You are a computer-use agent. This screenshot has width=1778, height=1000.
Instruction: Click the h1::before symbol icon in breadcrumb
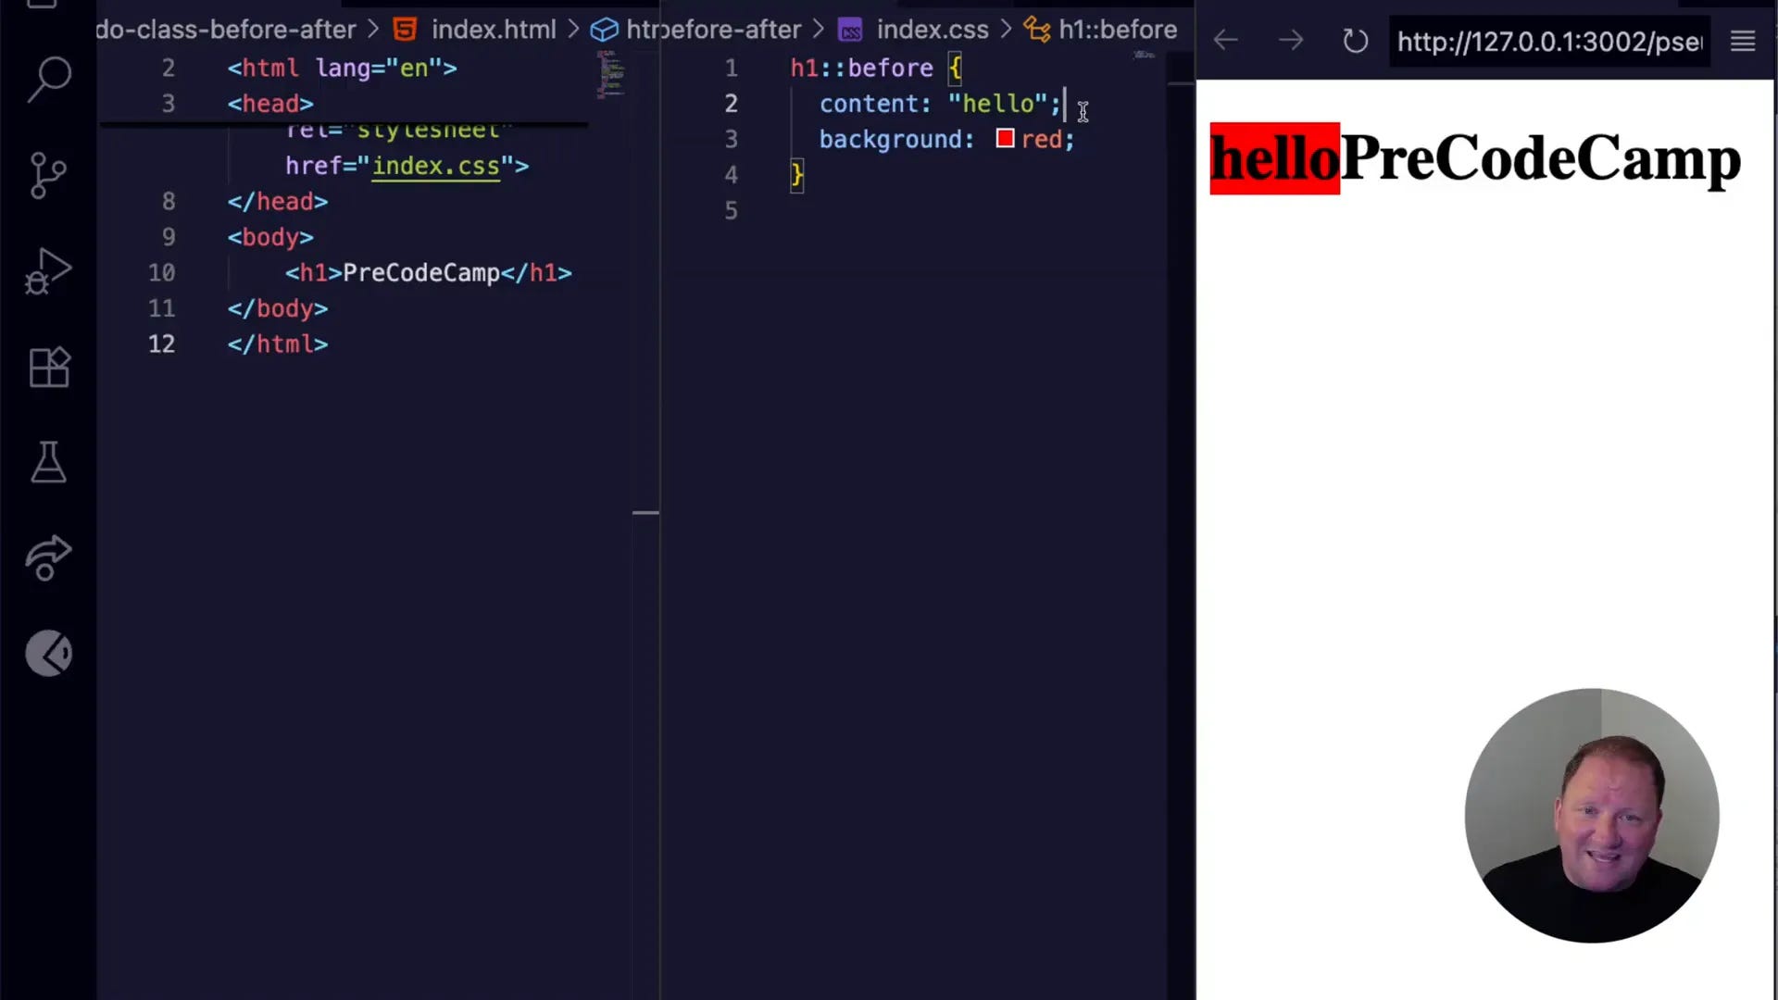[x=1037, y=30]
